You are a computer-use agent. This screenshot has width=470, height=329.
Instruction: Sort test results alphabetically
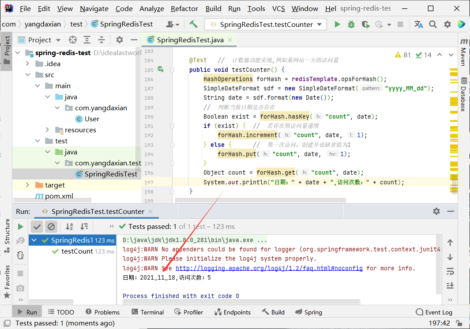(69, 227)
